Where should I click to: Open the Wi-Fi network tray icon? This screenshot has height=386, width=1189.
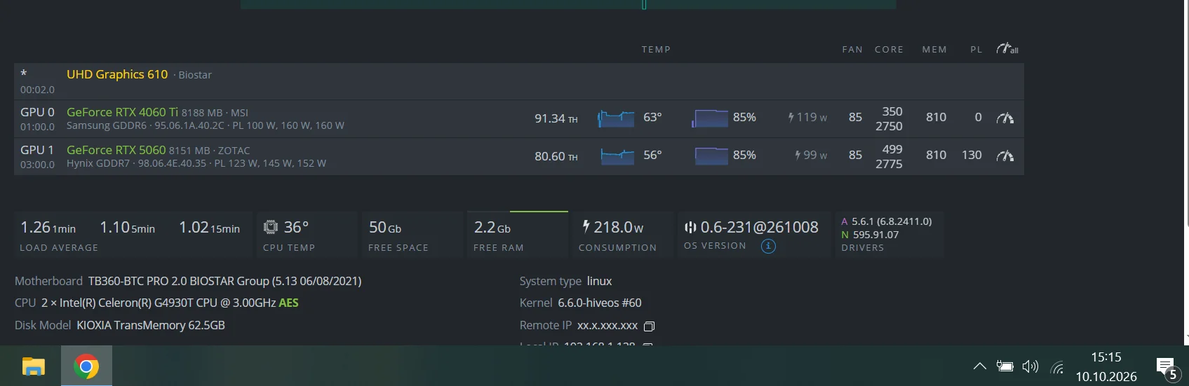point(1057,366)
